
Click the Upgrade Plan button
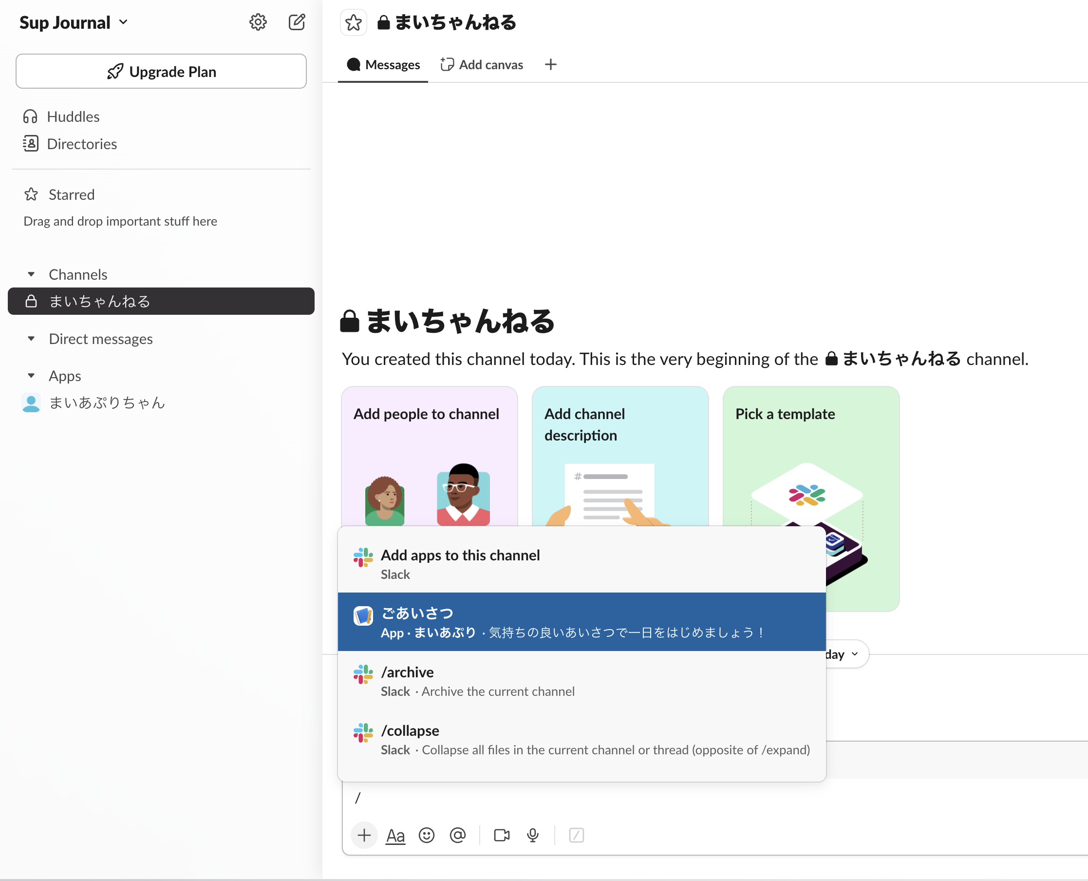click(x=161, y=71)
